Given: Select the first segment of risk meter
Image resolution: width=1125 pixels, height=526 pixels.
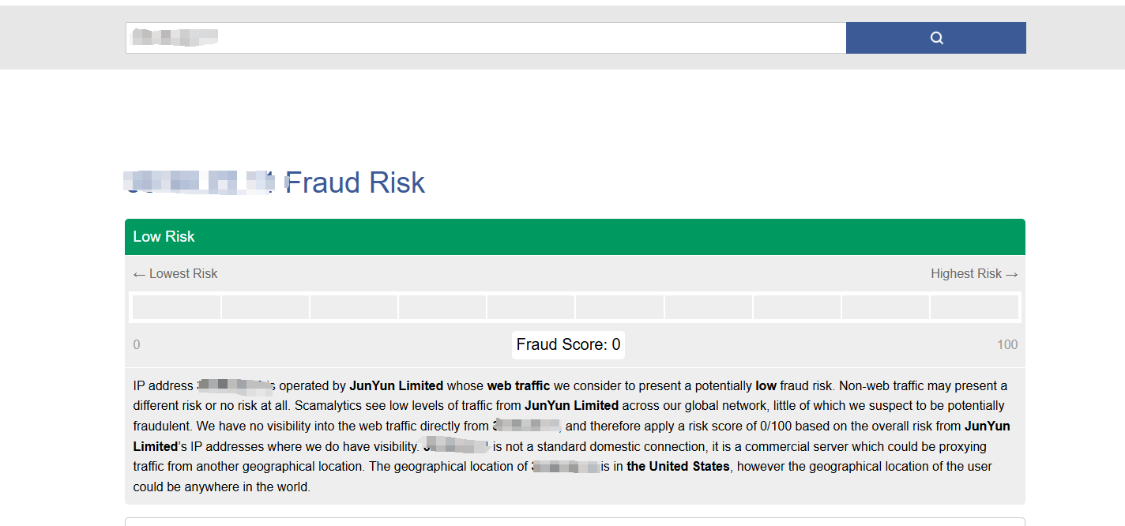Looking at the screenshot, I should [177, 307].
